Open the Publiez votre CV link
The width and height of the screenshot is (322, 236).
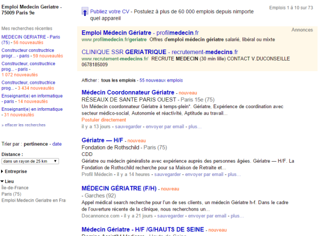click(109, 11)
